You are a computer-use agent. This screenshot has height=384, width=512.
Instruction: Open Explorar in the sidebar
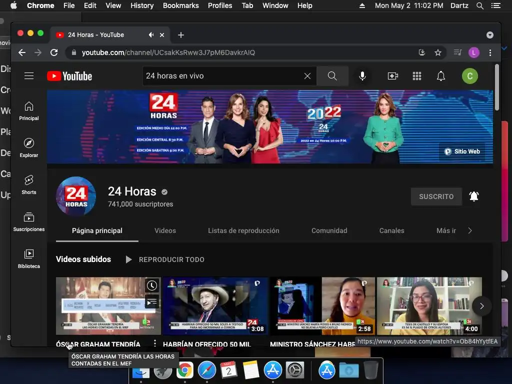(28, 148)
